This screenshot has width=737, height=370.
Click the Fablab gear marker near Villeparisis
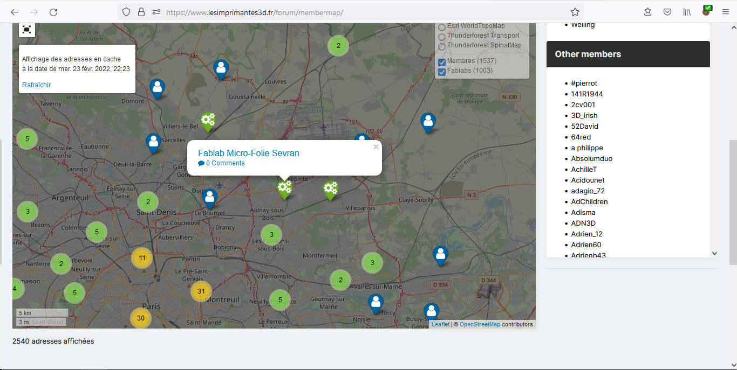click(330, 191)
